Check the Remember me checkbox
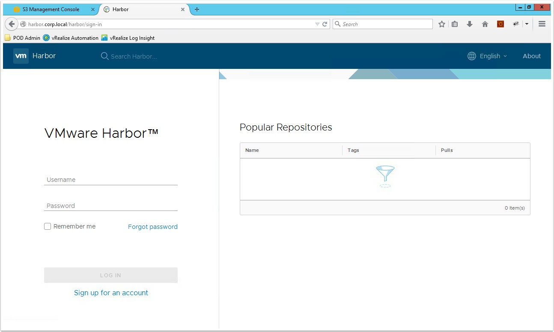This screenshot has height=332, width=554. pyautogui.click(x=48, y=226)
